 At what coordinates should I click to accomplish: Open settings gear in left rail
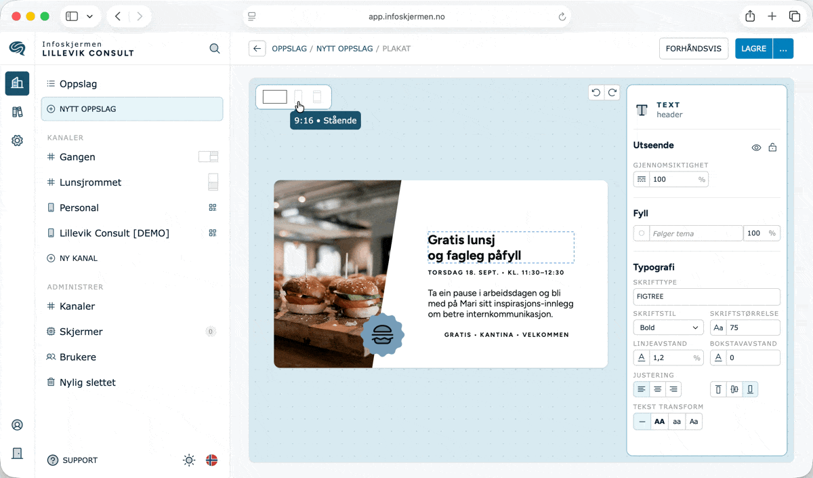18,140
